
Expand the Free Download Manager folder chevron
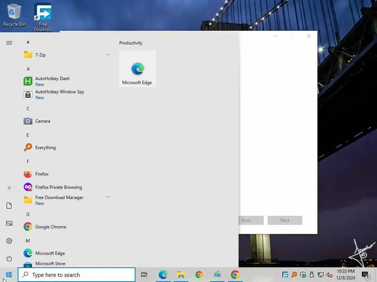tap(108, 197)
